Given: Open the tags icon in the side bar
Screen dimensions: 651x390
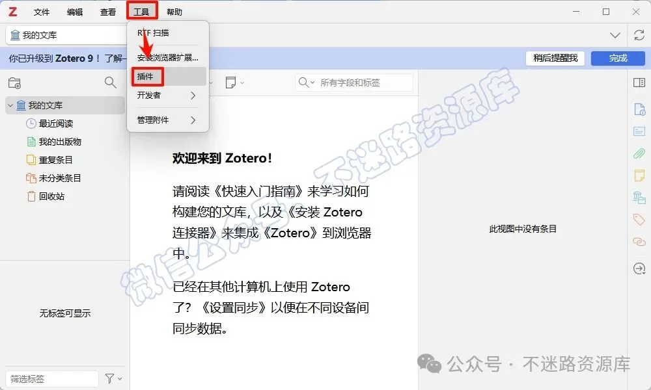Looking at the screenshot, I should tap(639, 219).
